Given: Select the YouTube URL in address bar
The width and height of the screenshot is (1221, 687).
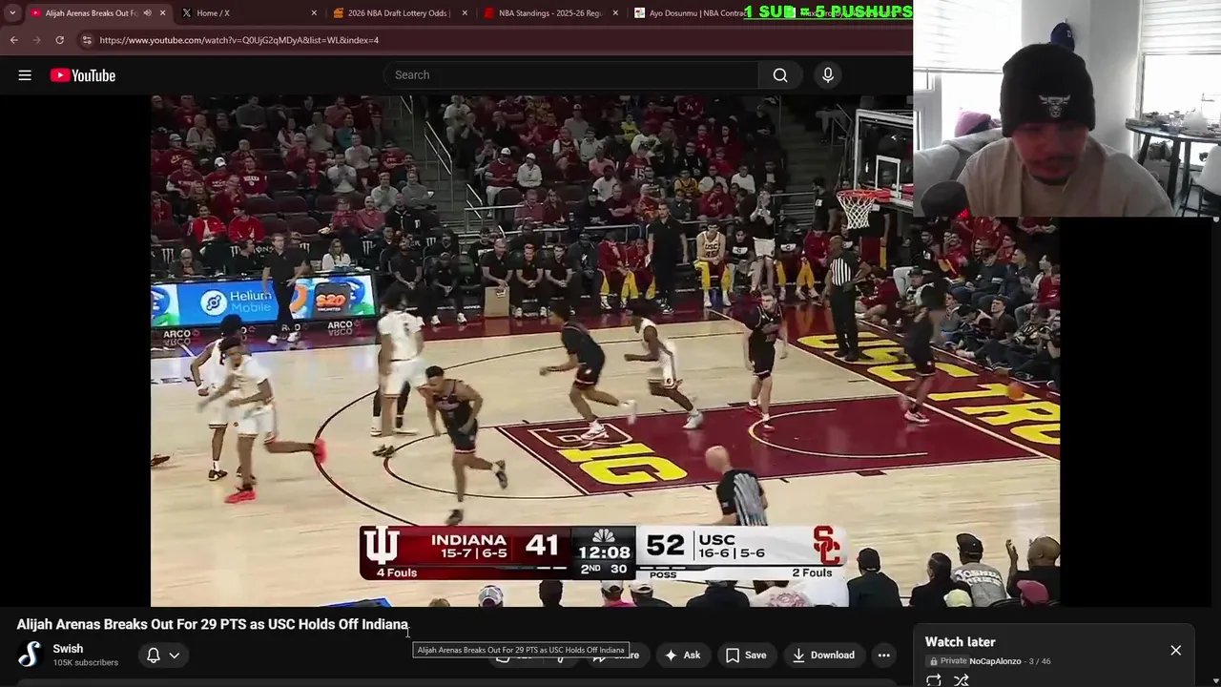Looking at the screenshot, I should [x=238, y=40].
